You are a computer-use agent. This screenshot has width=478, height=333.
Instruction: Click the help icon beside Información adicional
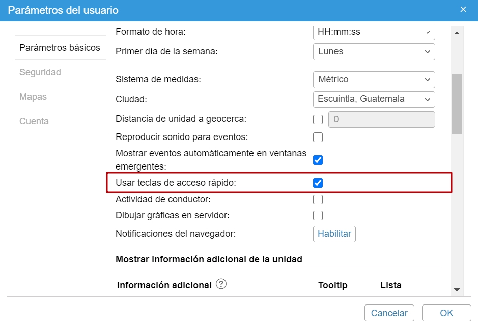(x=221, y=284)
